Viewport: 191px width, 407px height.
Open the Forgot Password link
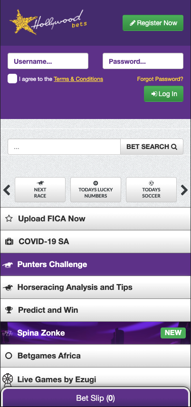point(160,79)
